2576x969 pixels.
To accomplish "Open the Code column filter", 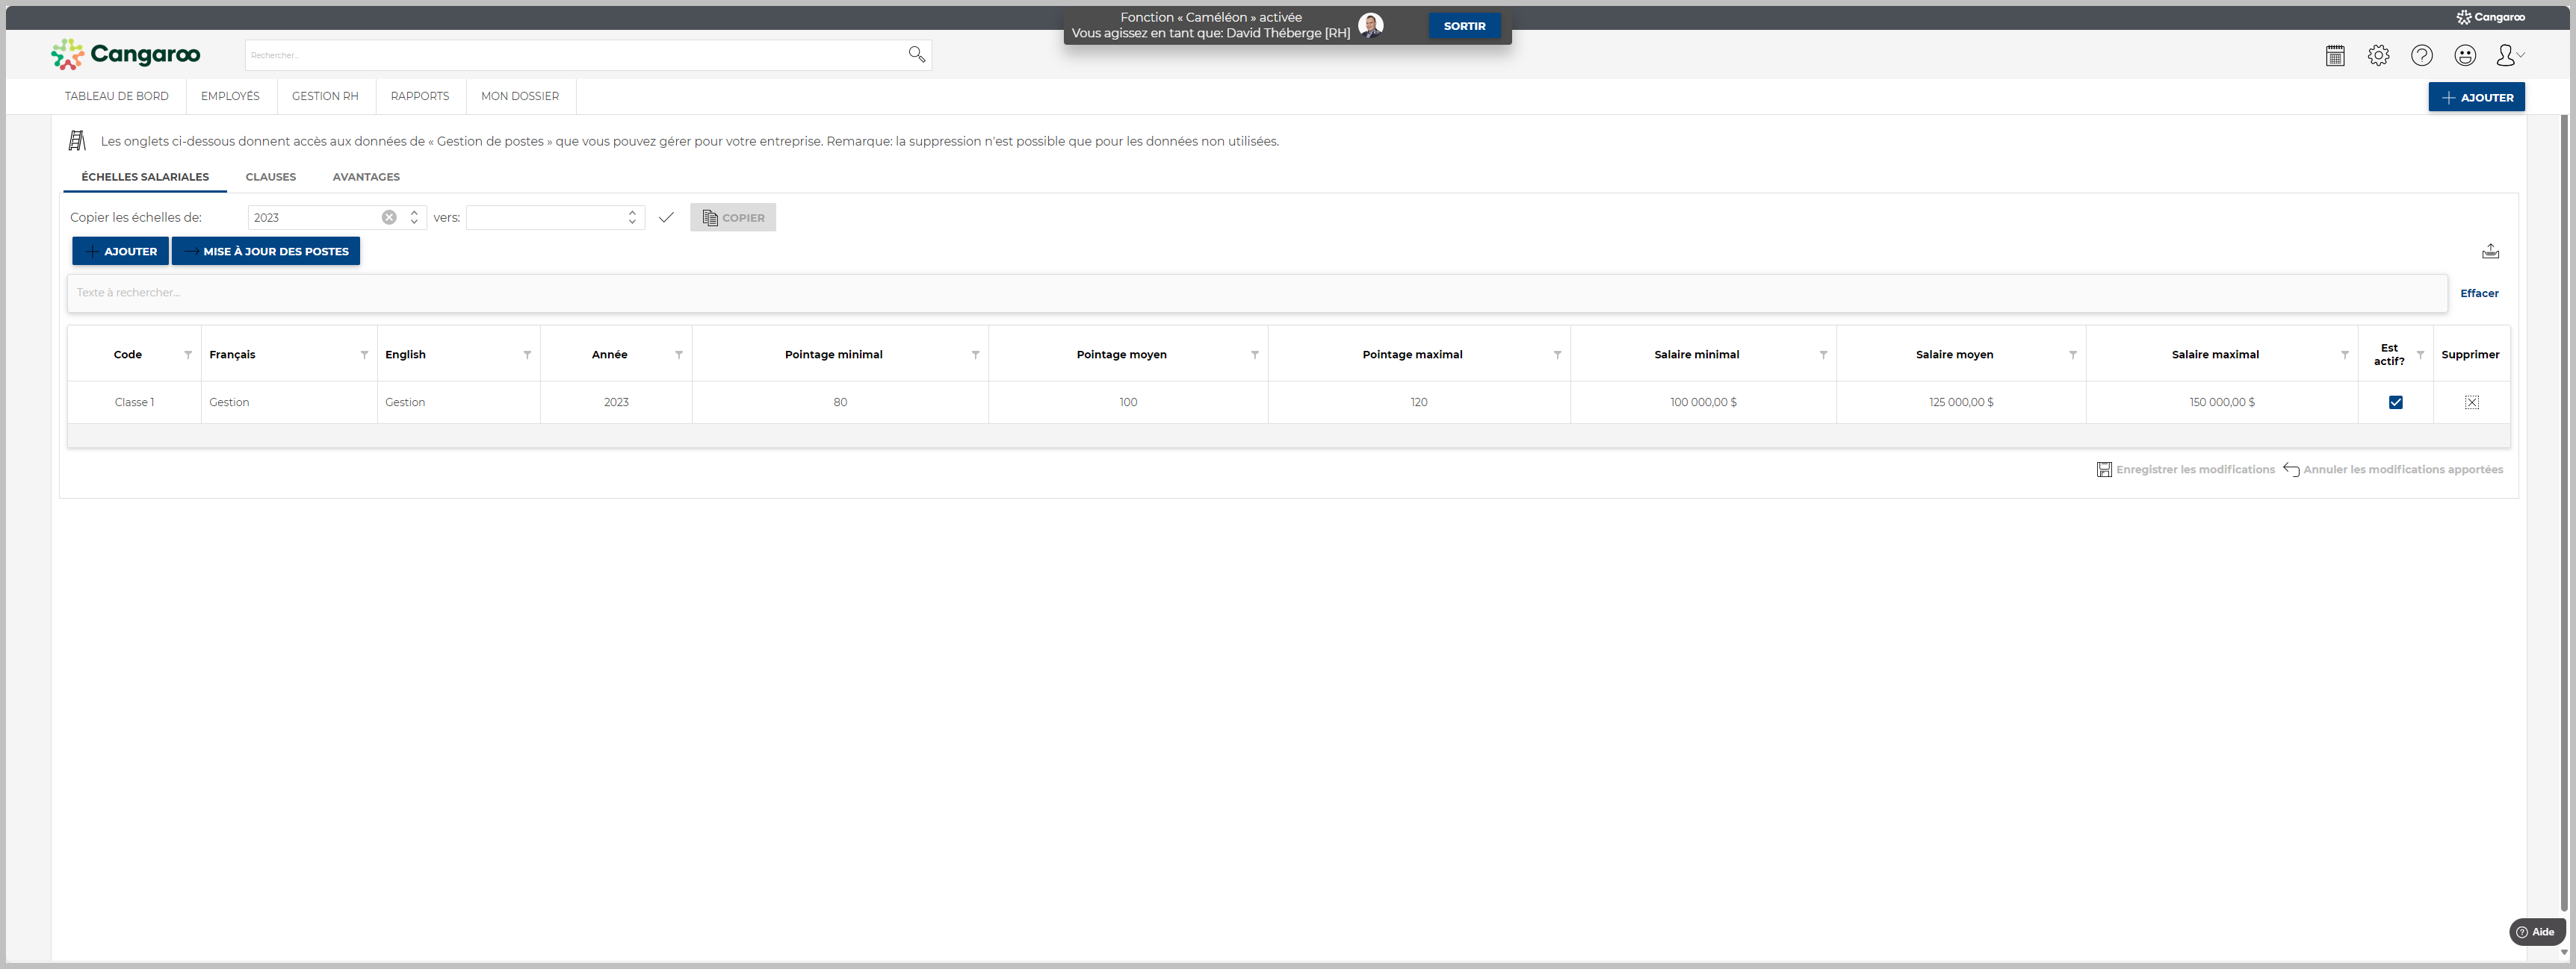I will (x=188, y=355).
